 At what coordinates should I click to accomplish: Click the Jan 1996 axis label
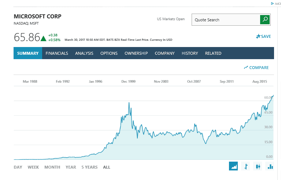point(96,82)
